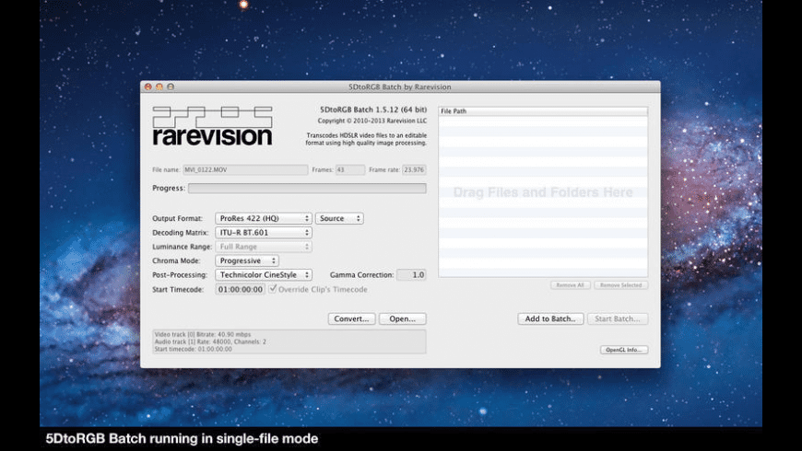The height and width of the screenshot is (451, 802).
Task: Click the Remove Selected button
Action: tap(621, 285)
